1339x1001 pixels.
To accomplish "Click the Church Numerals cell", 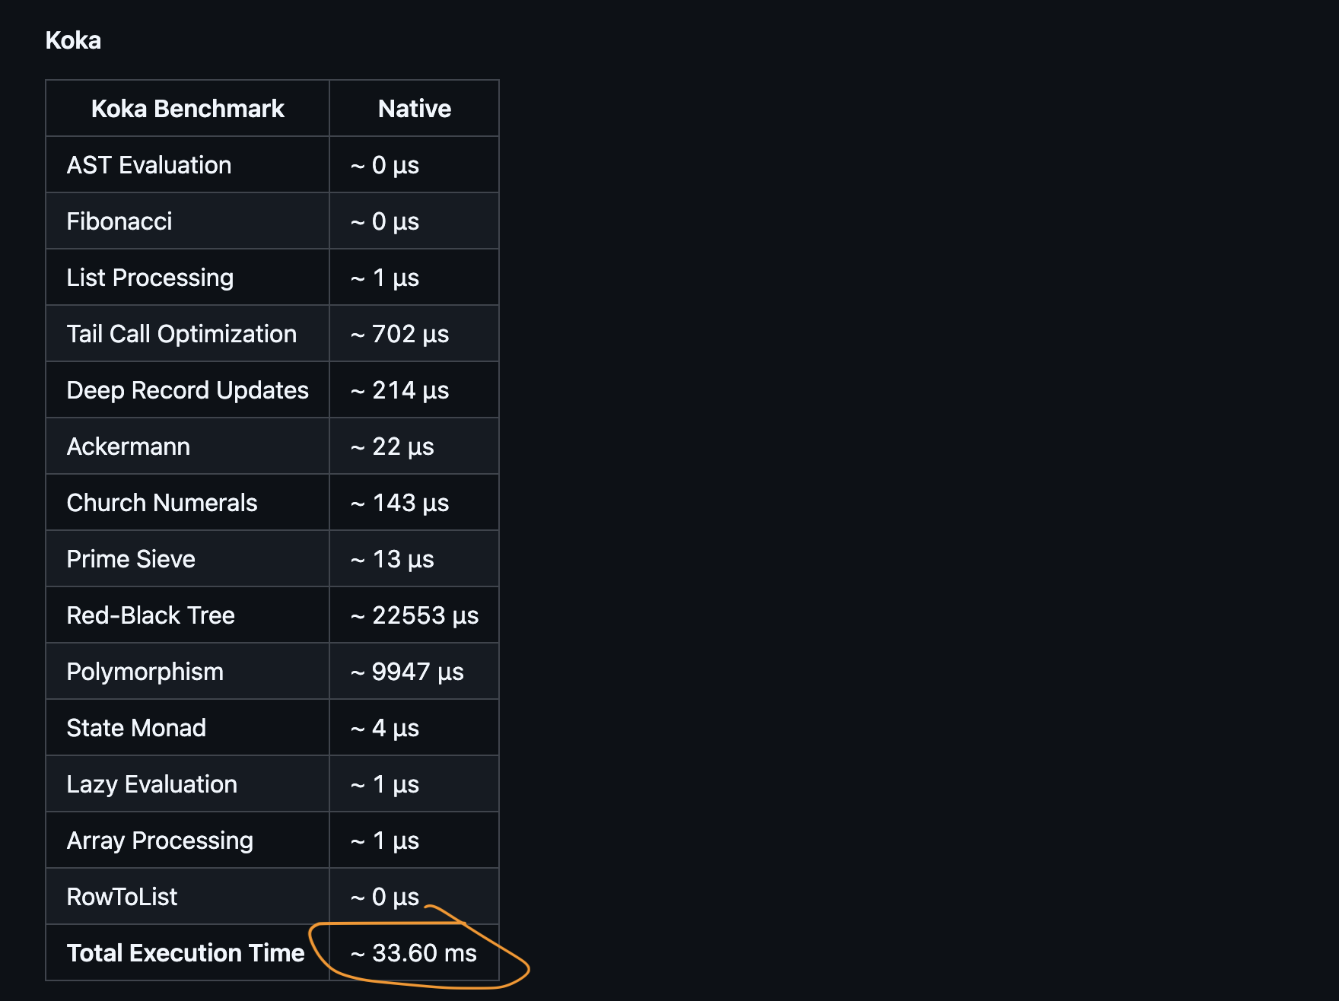I will 187,503.
